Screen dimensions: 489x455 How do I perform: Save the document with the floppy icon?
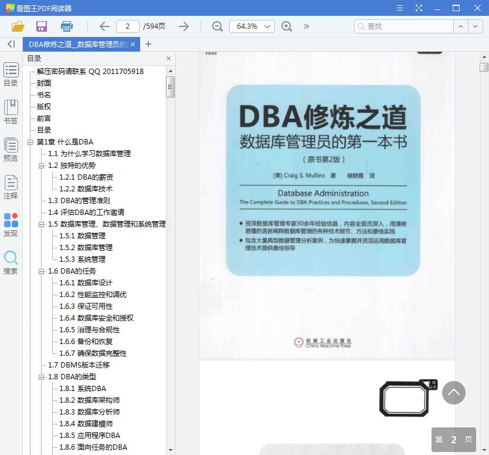point(42,26)
